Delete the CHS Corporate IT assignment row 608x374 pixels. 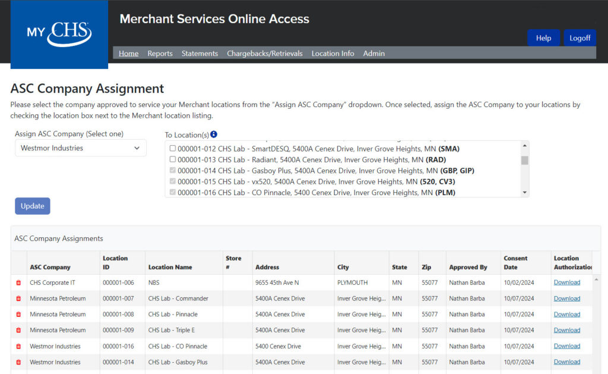click(x=18, y=283)
